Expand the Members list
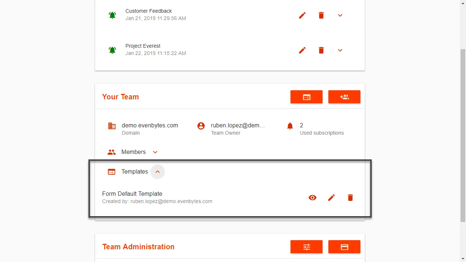The width and height of the screenshot is (466, 262). [155, 152]
